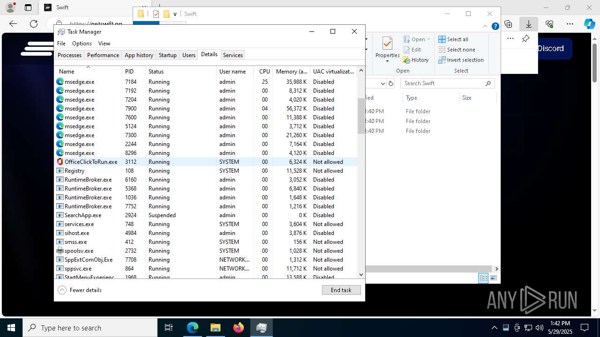Select the sihost.exe process
The height and width of the screenshot is (337, 600).
coord(206,233)
